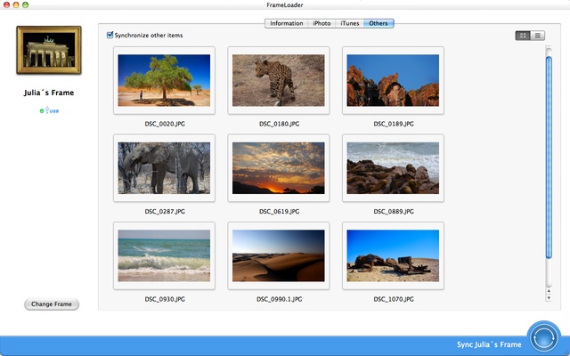
Task: Click the DSC_0930.JPG file name
Action: coord(165,299)
